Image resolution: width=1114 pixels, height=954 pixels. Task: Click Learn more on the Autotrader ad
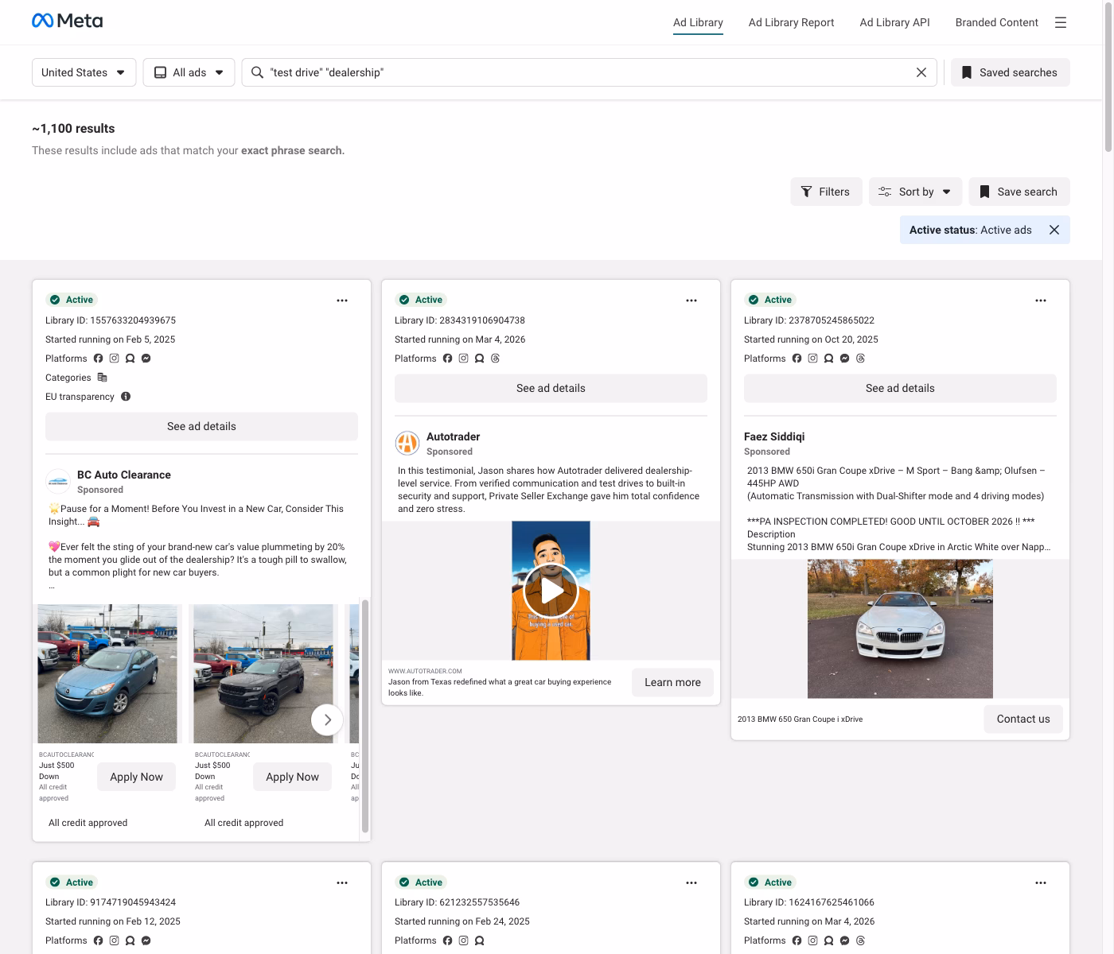pyautogui.click(x=672, y=682)
